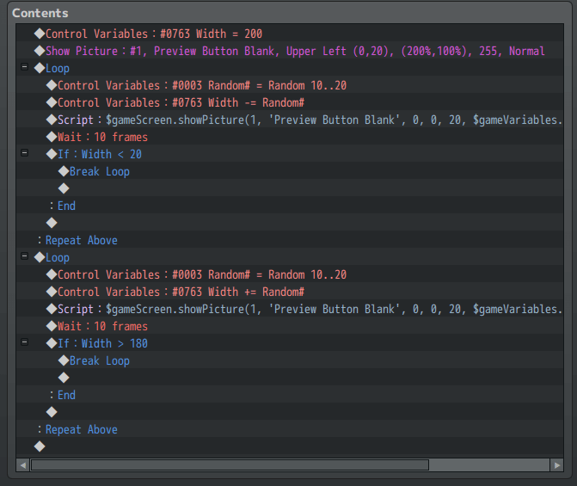577x486 pixels.
Task: Select the first Break Loop command
Action: (290, 171)
